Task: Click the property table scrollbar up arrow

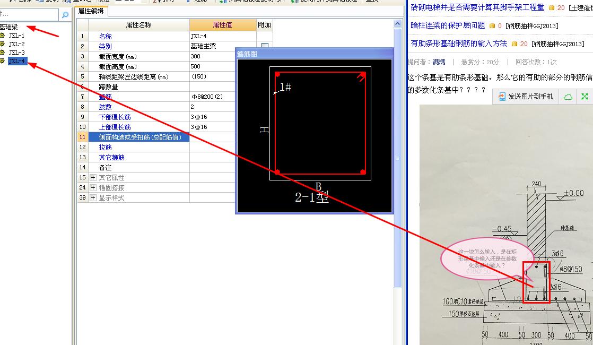Action: click(397, 23)
